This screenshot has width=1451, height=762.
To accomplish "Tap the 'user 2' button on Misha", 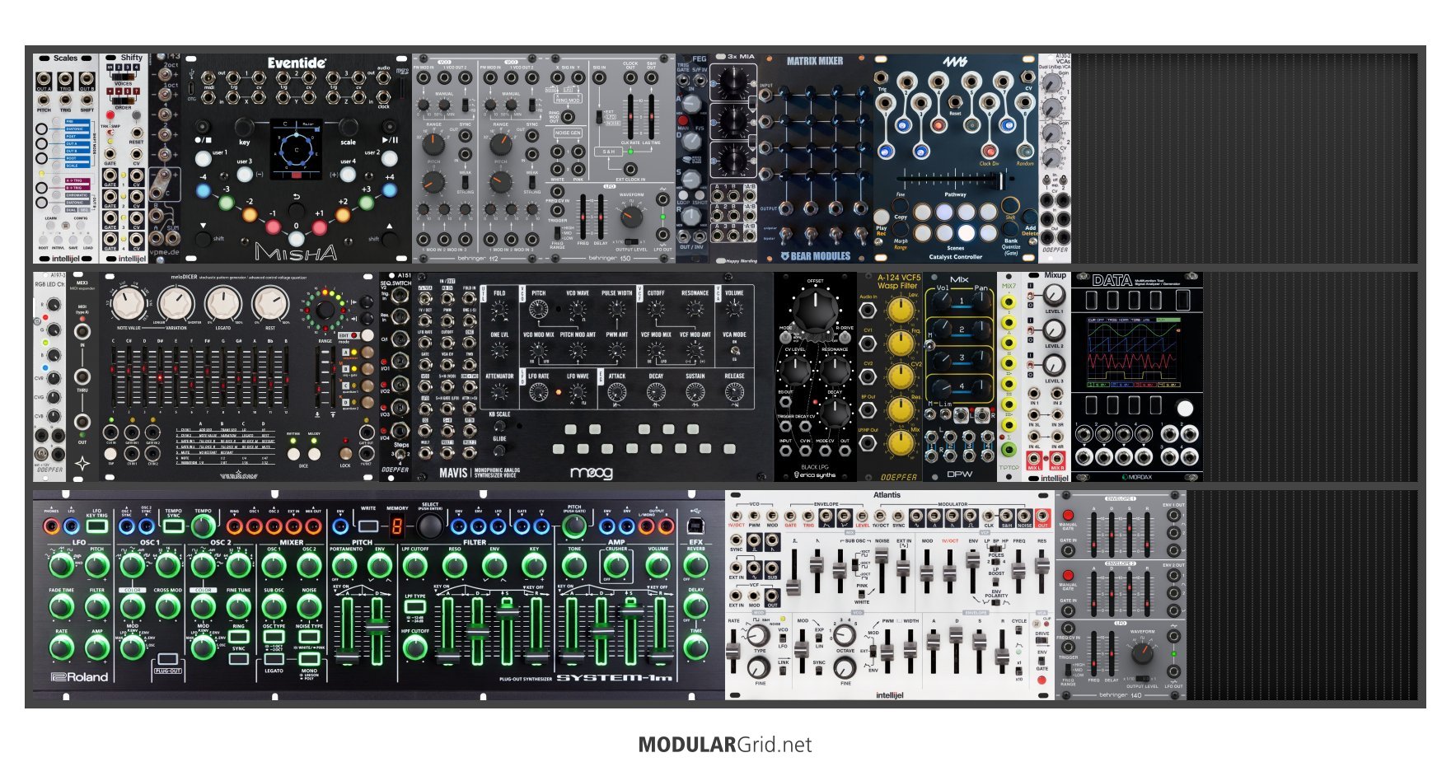I will click(x=390, y=159).
